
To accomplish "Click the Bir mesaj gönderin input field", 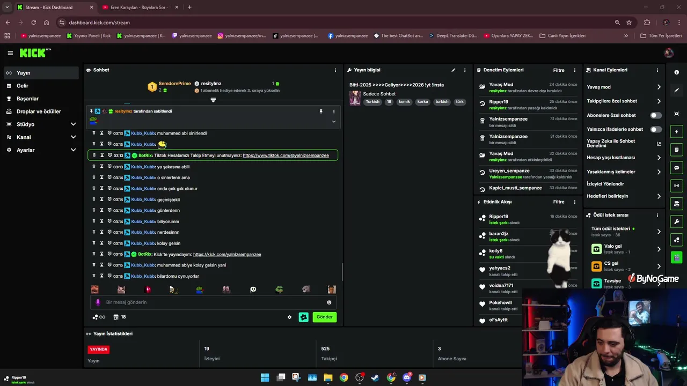I will (x=213, y=302).
